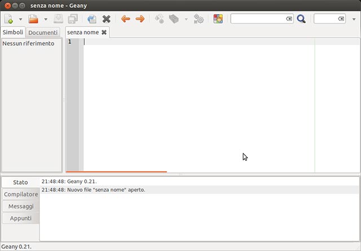
Task: Close current file with X toolbar icon
Action: click(106, 19)
